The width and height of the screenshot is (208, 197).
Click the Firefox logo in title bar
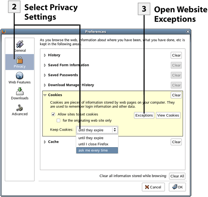pyautogui.click(x=4, y=32)
